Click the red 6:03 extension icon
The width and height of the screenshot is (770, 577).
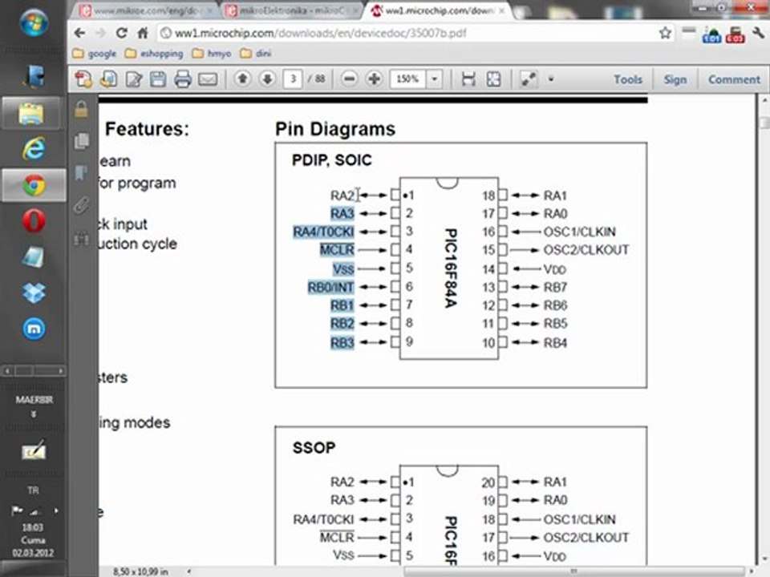(x=736, y=34)
